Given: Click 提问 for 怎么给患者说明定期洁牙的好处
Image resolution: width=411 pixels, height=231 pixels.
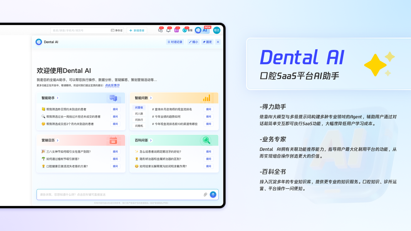Looking at the screenshot, I should point(209,152).
